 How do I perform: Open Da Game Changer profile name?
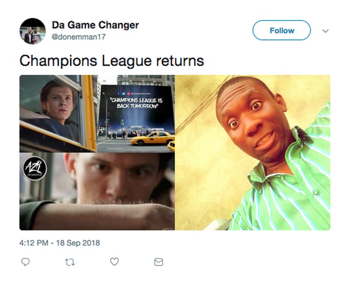(x=95, y=25)
